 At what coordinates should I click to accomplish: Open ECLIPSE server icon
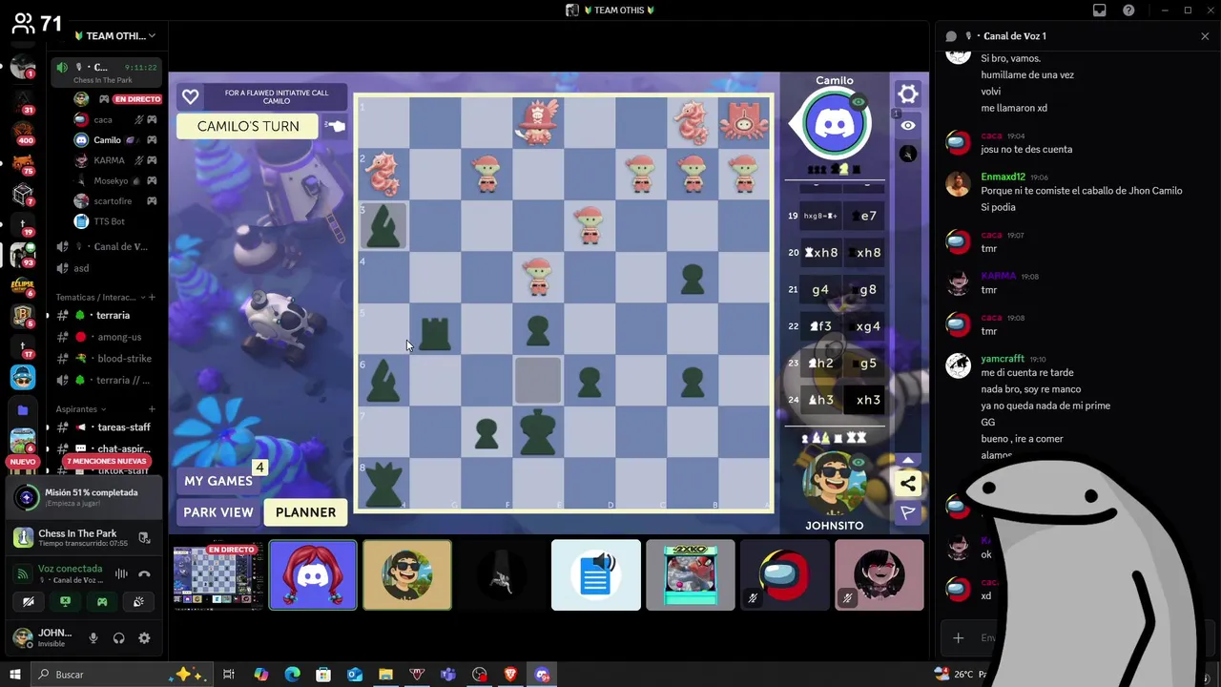23,285
